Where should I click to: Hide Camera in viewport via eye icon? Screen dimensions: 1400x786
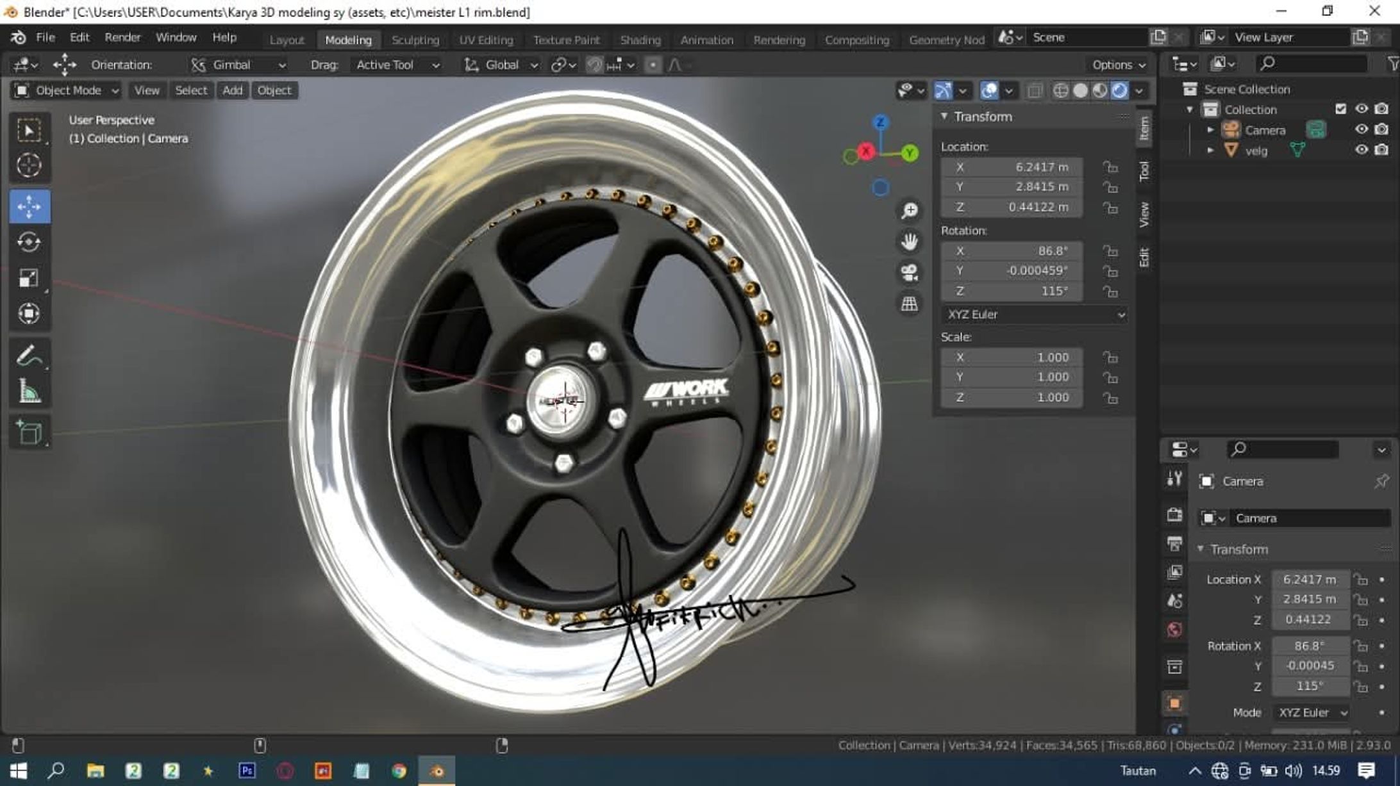pos(1361,129)
